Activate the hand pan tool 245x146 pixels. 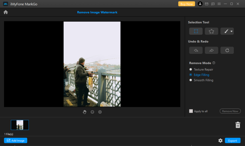[84, 112]
